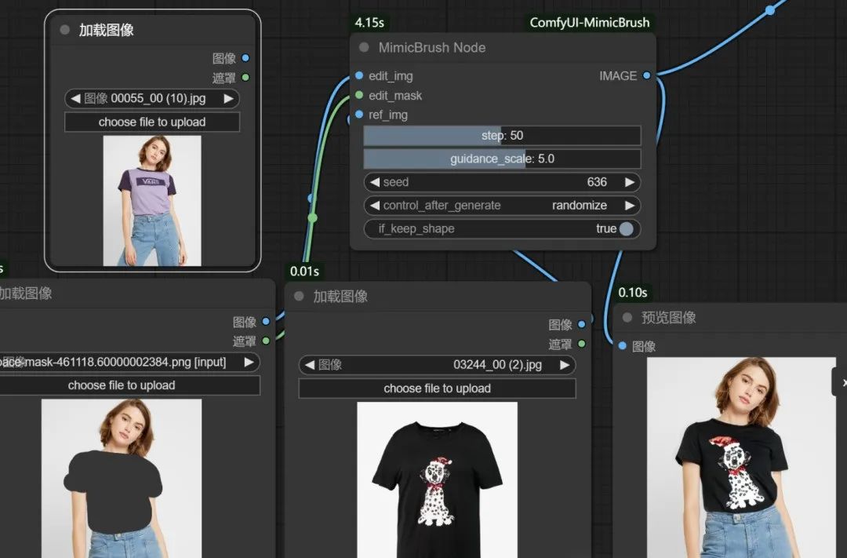This screenshot has width=847, height=558.
Task: Increase the seed value with right arrow
Action: (629, 182)
